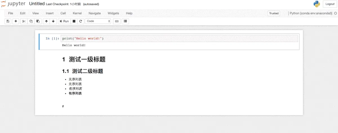Open the Insert menu
This screenshot has width=338, height=133.
coord(50,13)
